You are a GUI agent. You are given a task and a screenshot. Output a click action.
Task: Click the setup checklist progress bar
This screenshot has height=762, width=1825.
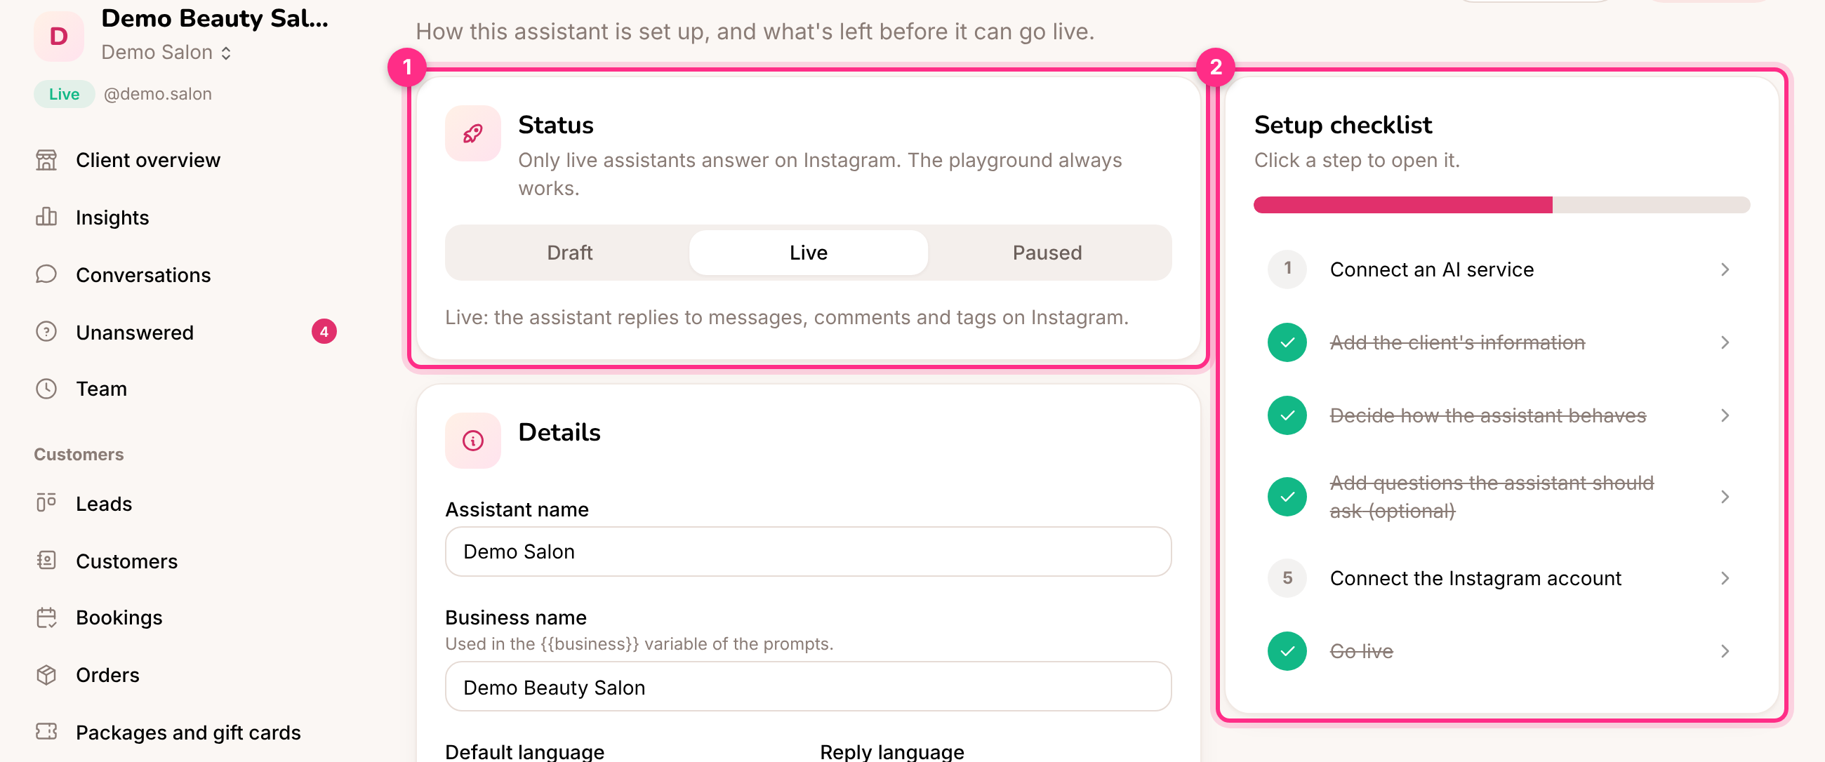click(x=1502, y=205)
